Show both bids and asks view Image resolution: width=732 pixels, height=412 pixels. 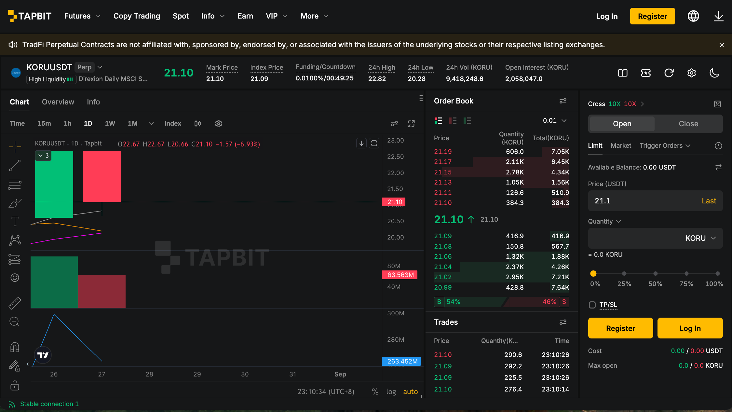[x=438, y=121]
